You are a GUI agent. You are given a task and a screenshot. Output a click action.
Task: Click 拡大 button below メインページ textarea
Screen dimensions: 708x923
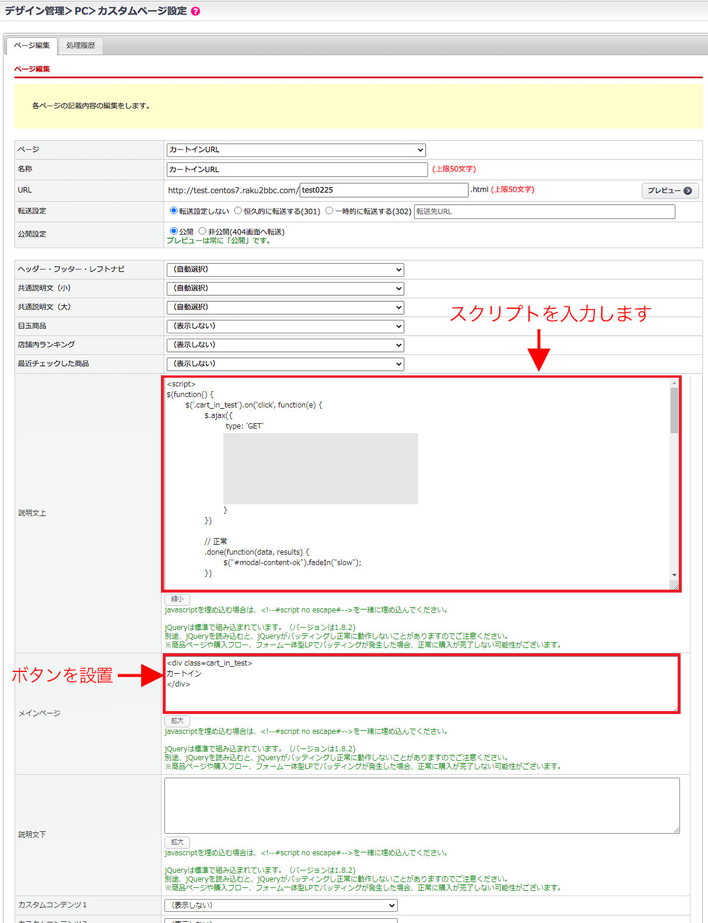point(177,721)
